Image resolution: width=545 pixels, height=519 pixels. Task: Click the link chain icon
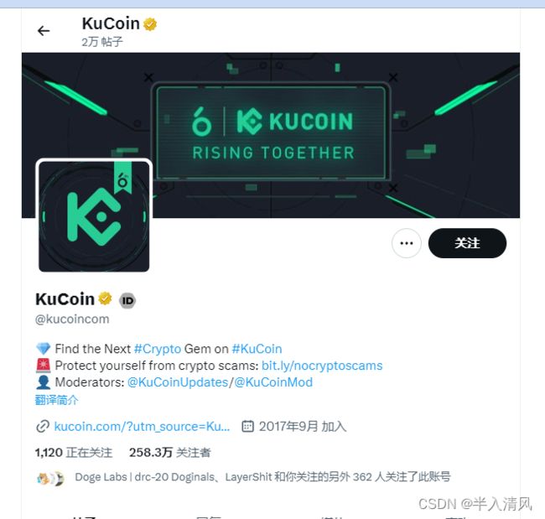(x=43, y=426)
